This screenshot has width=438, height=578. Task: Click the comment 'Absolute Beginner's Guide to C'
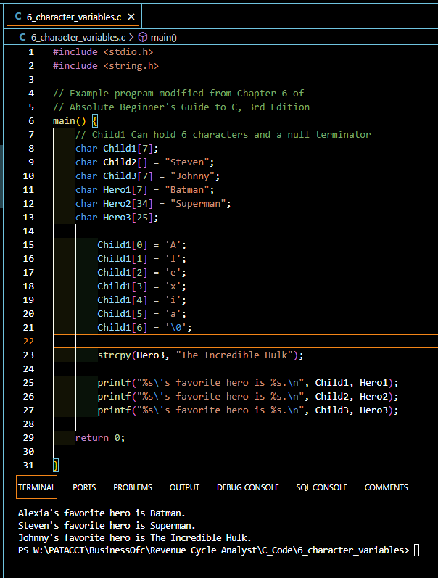click(181, 107)
